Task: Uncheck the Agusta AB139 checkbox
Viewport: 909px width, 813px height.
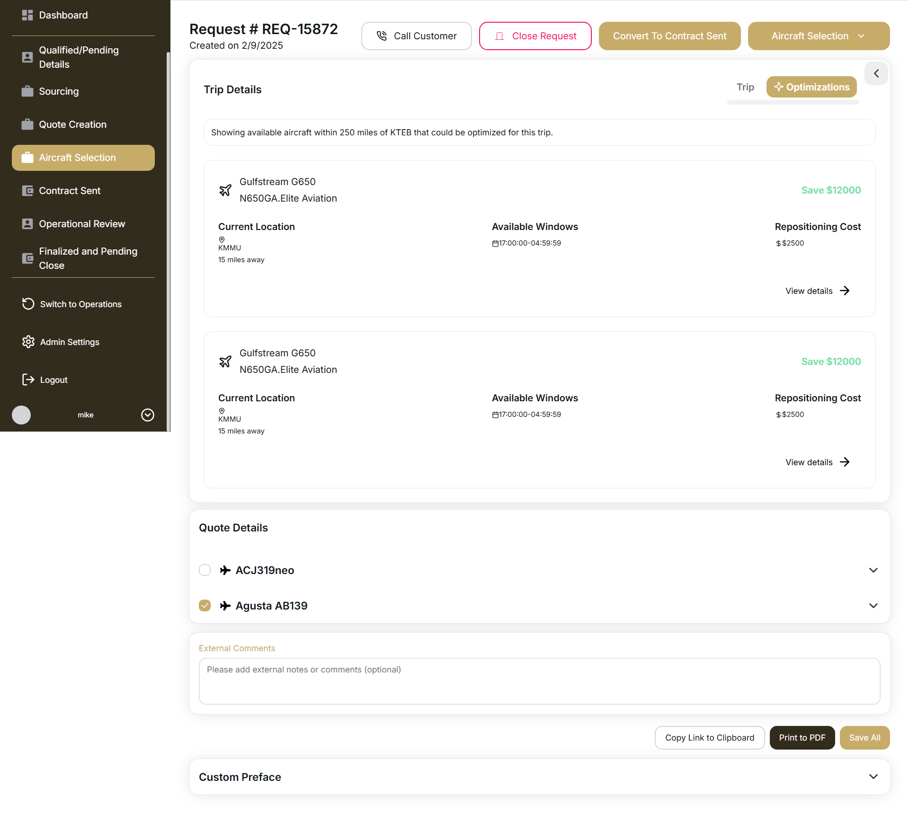Action: (x=205, y=605)
